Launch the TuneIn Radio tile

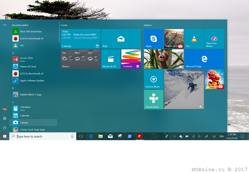[x=153, y=99]
